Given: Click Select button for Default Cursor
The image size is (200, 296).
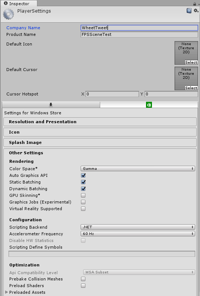Looking at the screenshot, I should click(191, 88).
